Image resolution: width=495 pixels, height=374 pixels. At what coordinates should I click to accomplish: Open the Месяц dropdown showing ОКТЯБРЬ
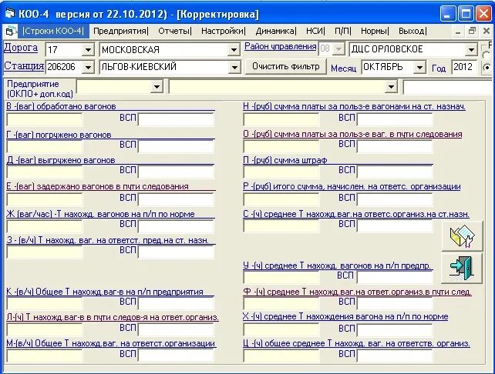(419, 68)
